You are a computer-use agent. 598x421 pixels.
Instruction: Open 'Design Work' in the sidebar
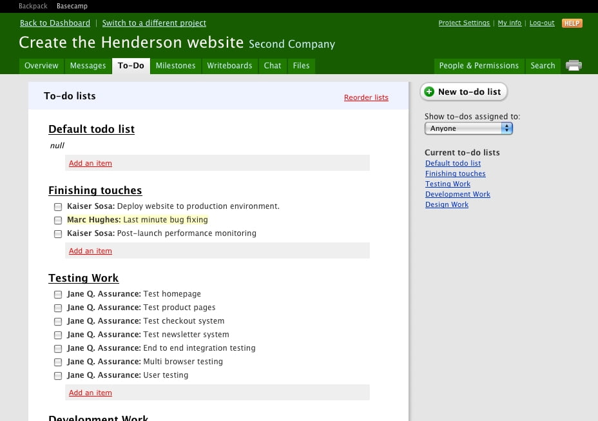click(447, 204)
